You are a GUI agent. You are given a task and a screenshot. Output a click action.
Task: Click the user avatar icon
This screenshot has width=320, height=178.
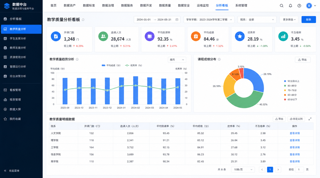pyautogui.click(x=309, y=6)
